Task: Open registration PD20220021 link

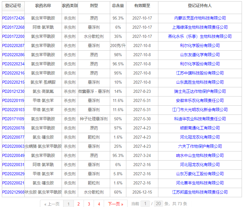Action: pyautogui.click(x=13, y=183)
